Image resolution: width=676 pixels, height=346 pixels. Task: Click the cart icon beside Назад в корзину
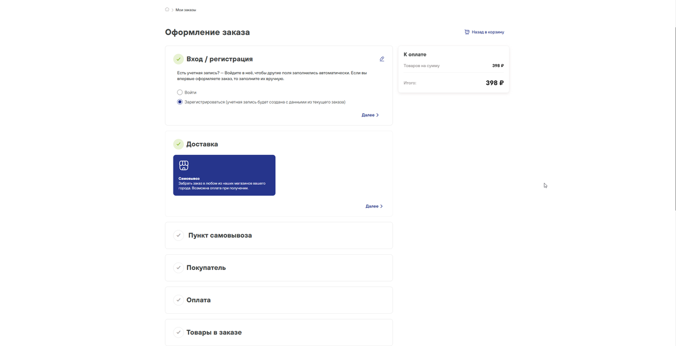tap(466, 32)
